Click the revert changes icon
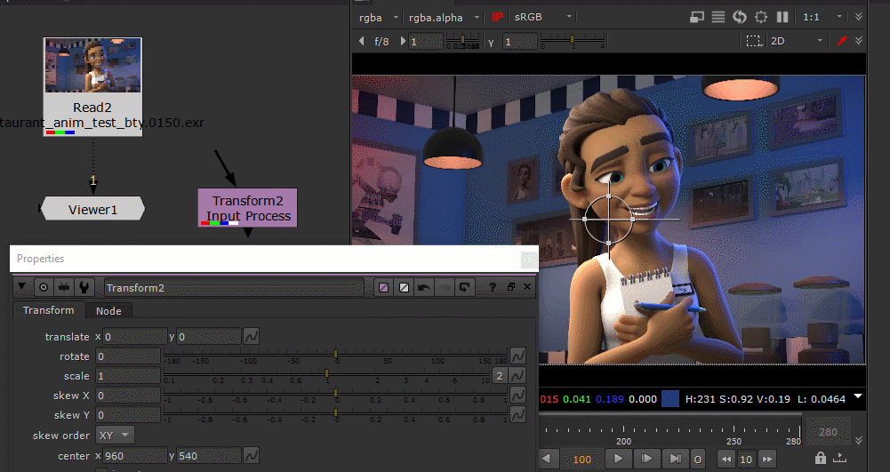This screenshot has width=890, height=472. point(464,287)
